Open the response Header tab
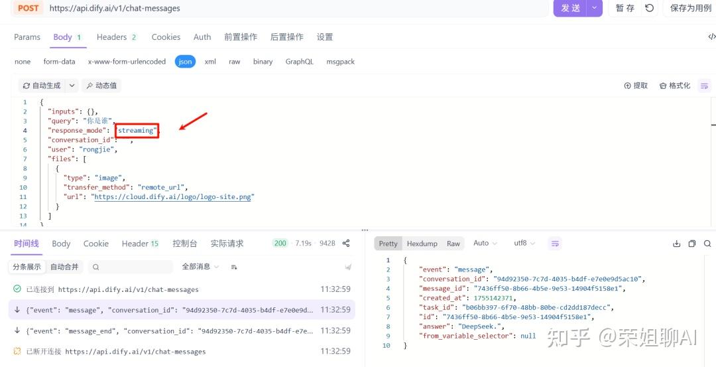Image resolution: width=716 pixels, height=367 pixels. [140, 244]
